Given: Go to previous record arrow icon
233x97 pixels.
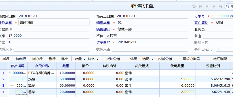Looking at the screenshot, I should click(207, 6).
